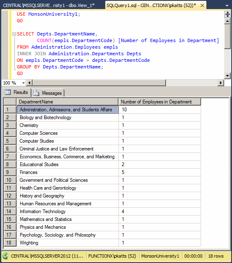Click the Information Technology cell

coord(68,211)
